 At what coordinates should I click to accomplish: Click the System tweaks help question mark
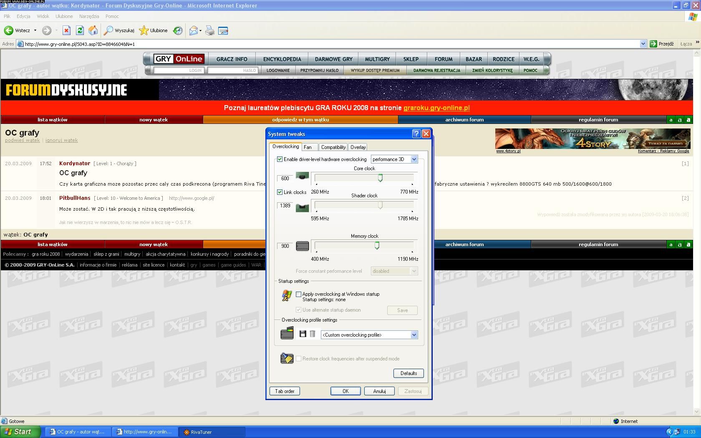click(416, 134)
